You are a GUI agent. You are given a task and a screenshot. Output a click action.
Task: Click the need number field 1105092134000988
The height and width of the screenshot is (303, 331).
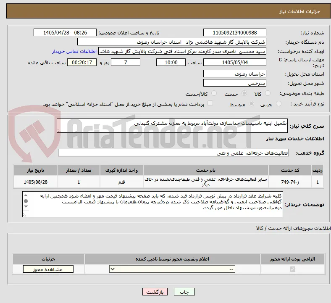click(235, 33)
